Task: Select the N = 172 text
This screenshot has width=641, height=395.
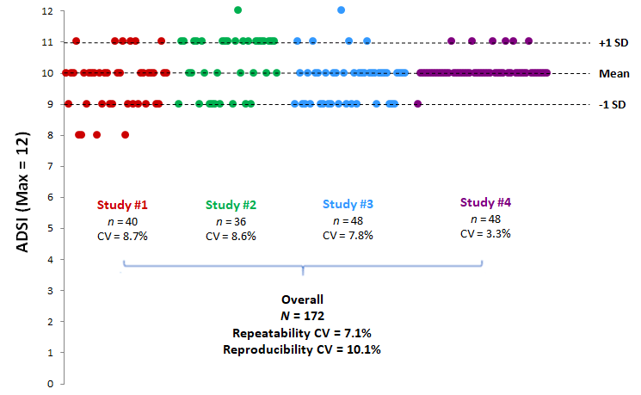Action: coord(302,317)
